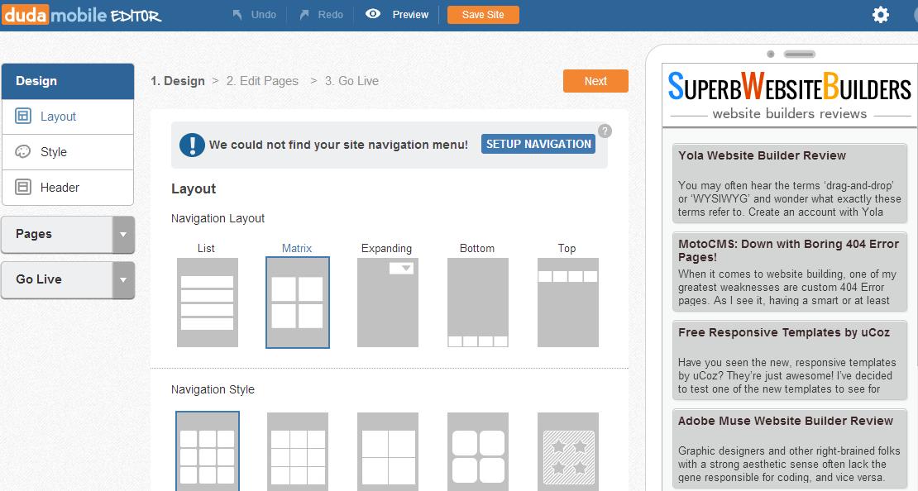The height and width of the screenshot is (491, 918).
Task: Click the Preview eye icon
Action: pyautogui.click(x=373, y=14)
